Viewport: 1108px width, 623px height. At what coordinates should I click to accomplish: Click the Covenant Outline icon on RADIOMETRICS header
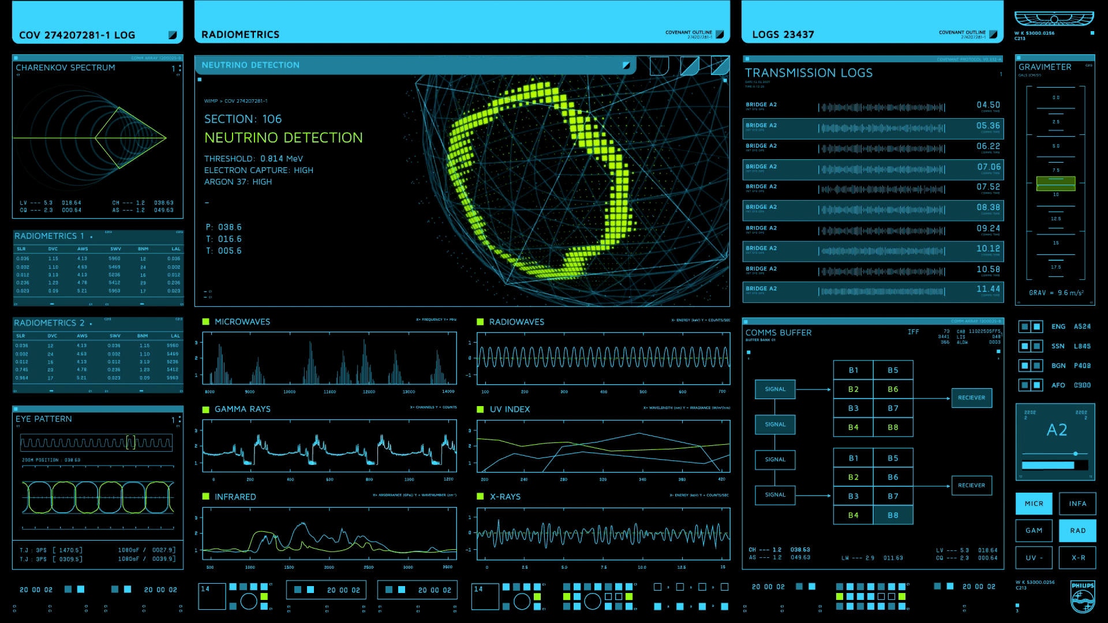720,34
